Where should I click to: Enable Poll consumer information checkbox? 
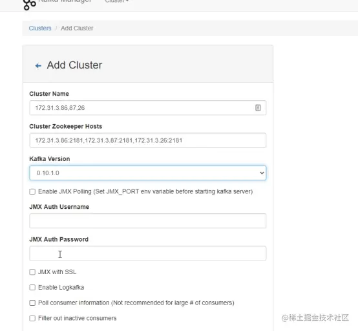tap(32, 303)
